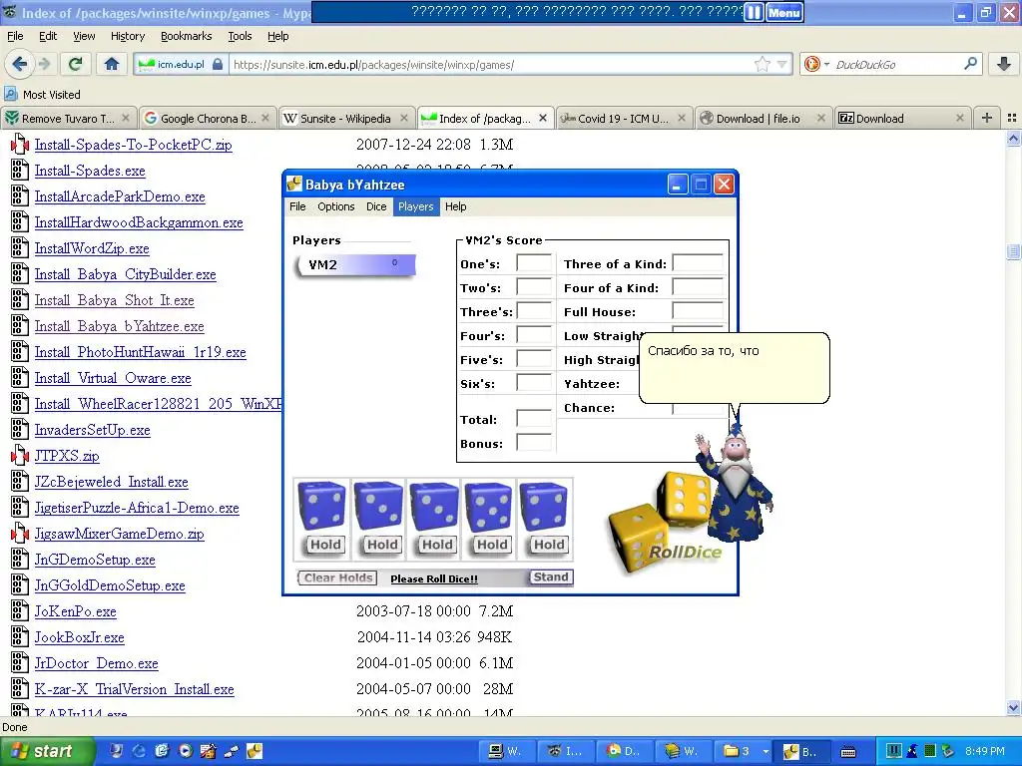The height and width of the screenshot is (766, 1022).
Task: Bookmark this page with the star icon
Action: tap(762, 65)
